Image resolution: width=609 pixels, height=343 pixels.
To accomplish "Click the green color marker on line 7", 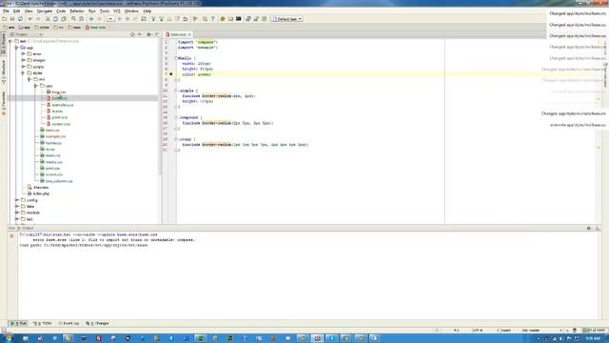I will pos(171,74).
